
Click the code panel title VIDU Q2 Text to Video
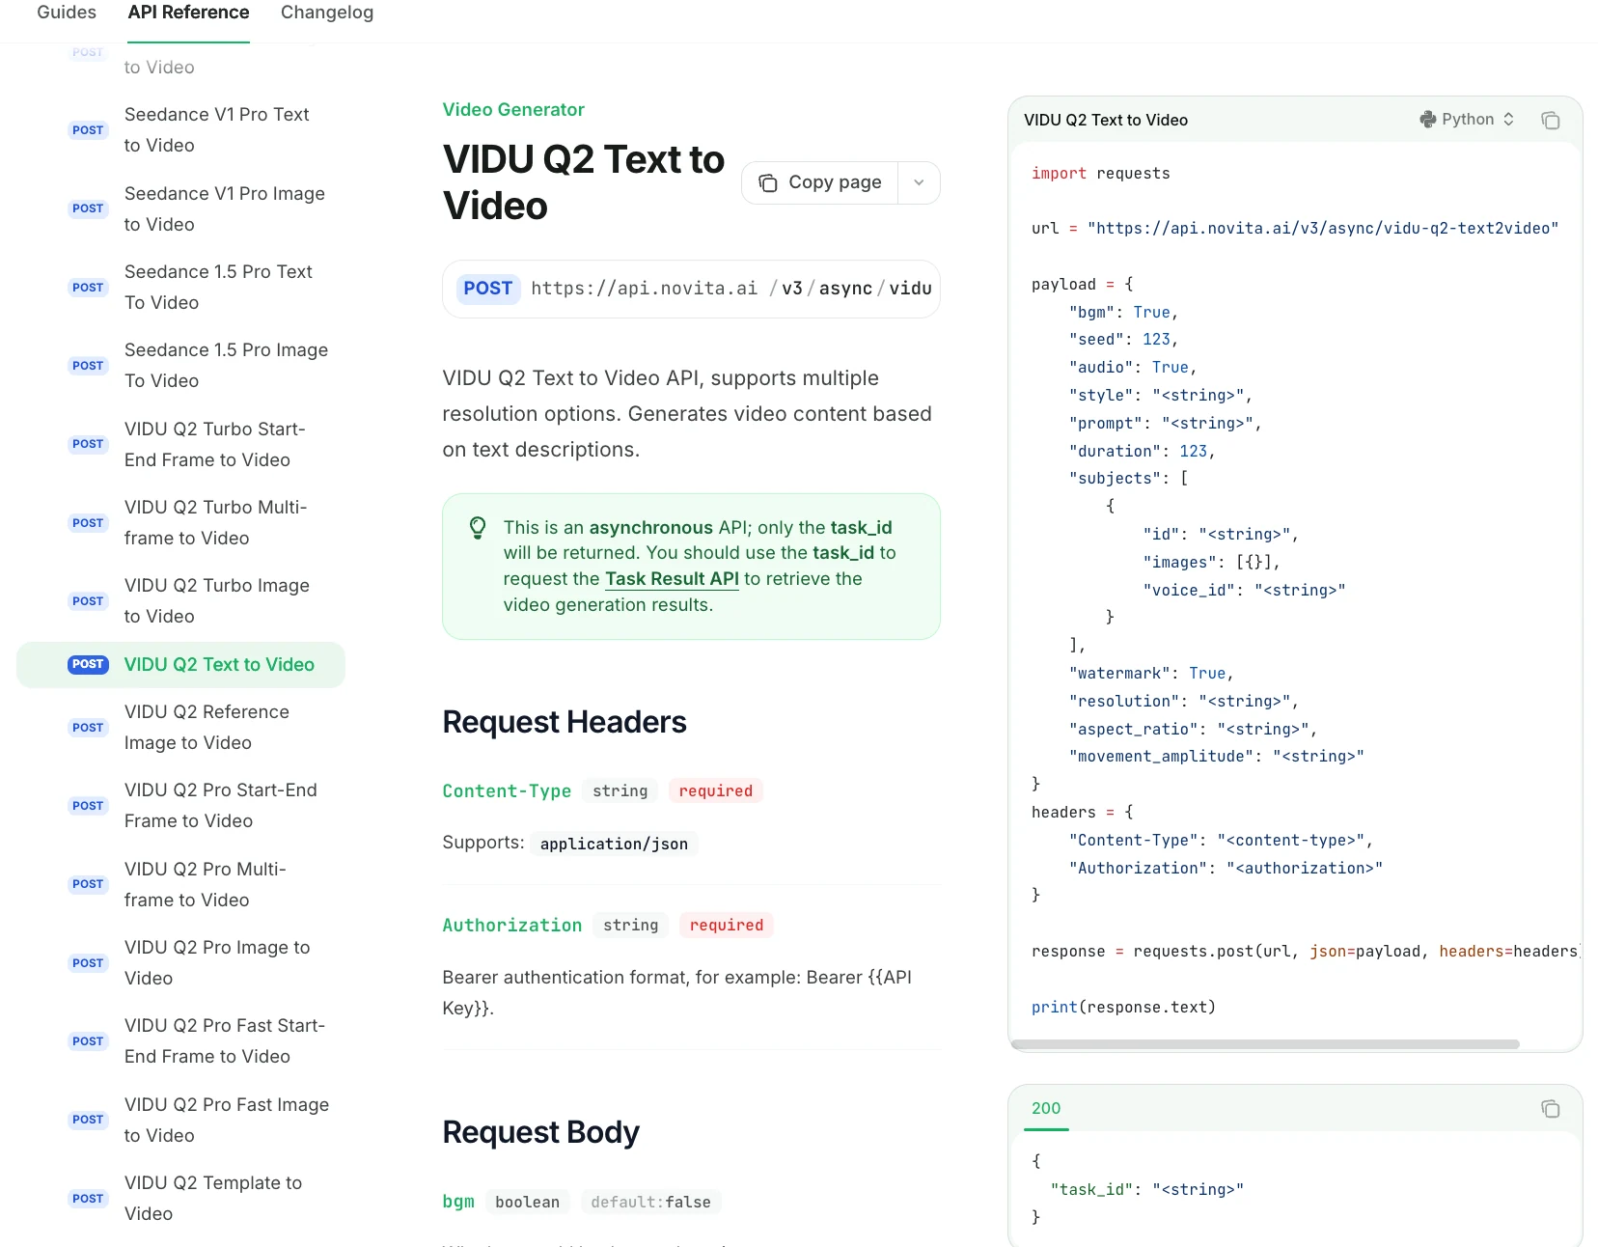pos(1106,120)
